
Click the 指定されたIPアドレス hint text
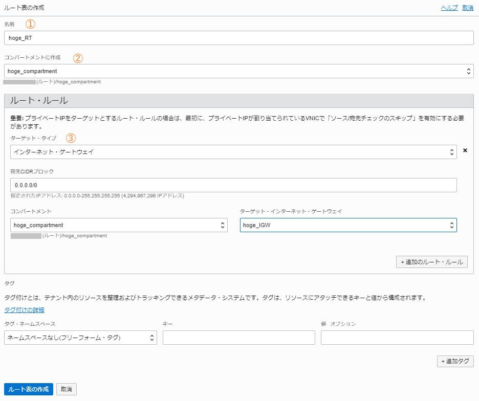click(x=97, y=195)
